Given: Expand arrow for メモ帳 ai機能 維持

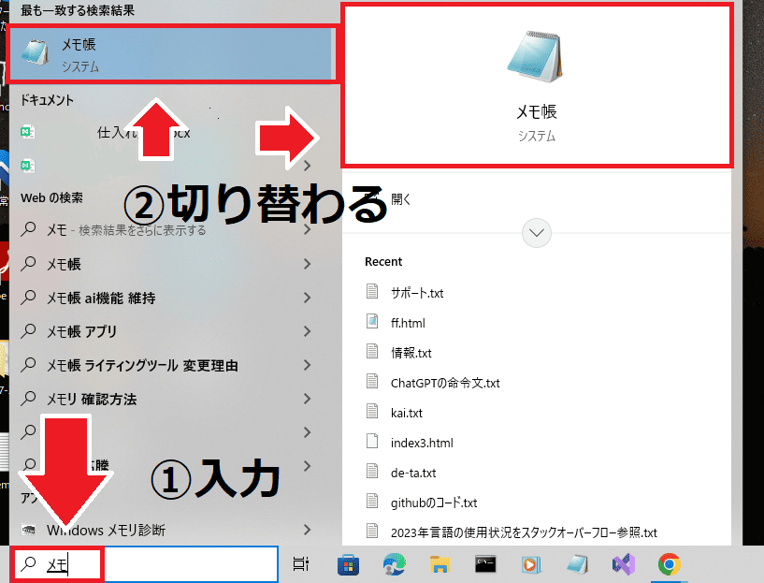Looking at the screenshot, I should pos(307,298).
